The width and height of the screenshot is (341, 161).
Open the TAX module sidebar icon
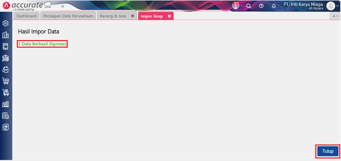[x=5, y=116]
